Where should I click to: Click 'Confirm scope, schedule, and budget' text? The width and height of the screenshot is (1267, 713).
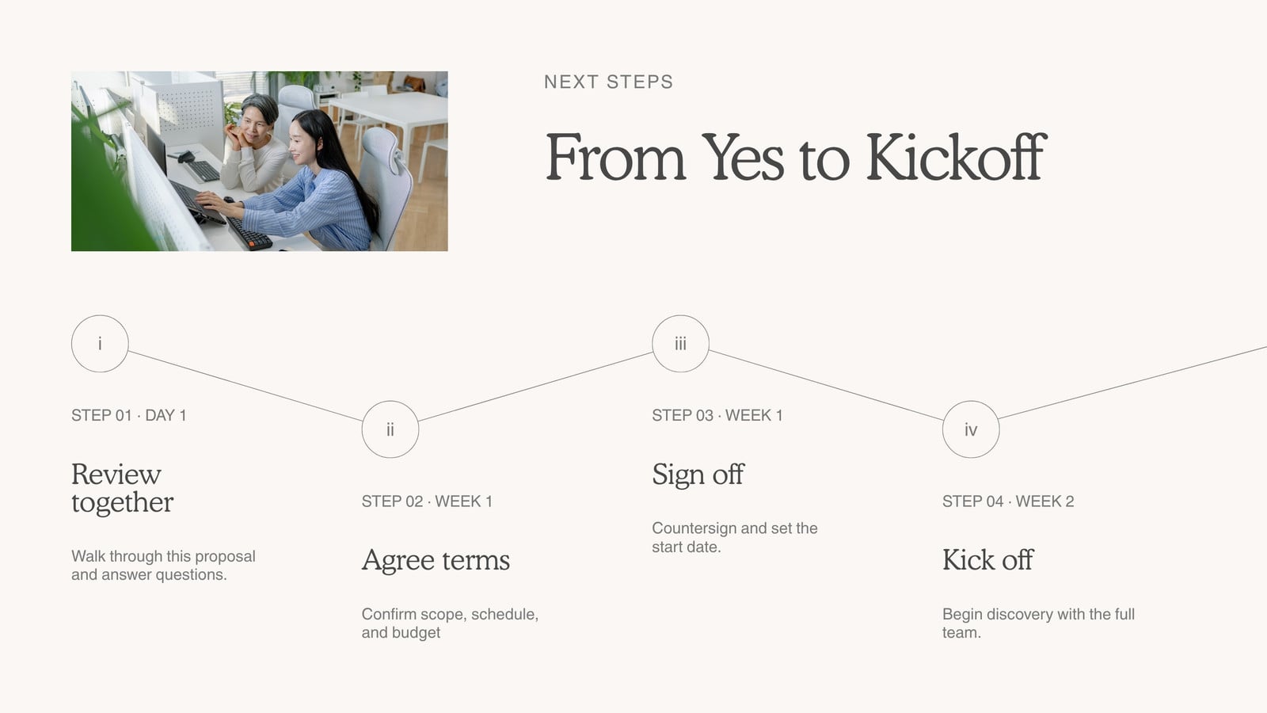point(450,623)
